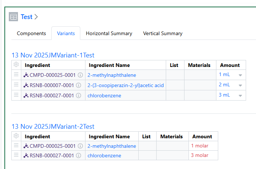Click info icon for CMPD-000025-0001 in Variant-1
256x169 pixels.
80,75
